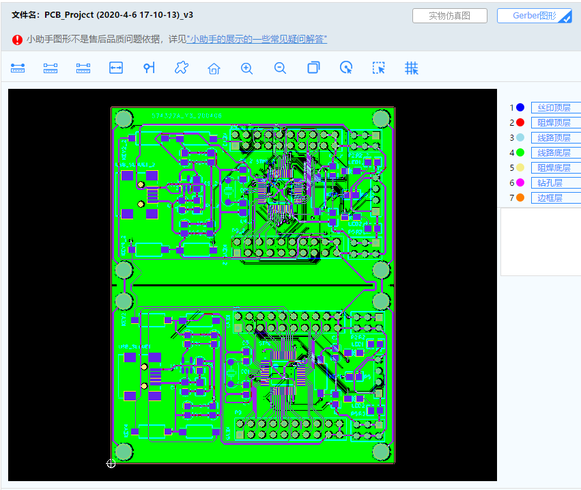
Task: Toggle the 线路顶层 layer button
Action: click(x=556, y=137)
